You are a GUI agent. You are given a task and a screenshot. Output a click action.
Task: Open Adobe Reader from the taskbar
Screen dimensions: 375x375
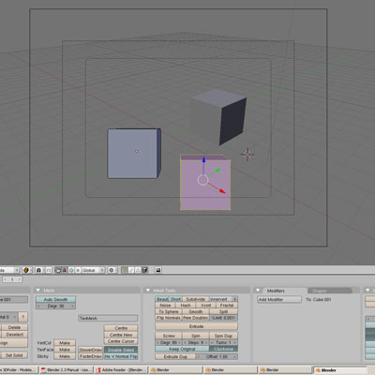121,370
